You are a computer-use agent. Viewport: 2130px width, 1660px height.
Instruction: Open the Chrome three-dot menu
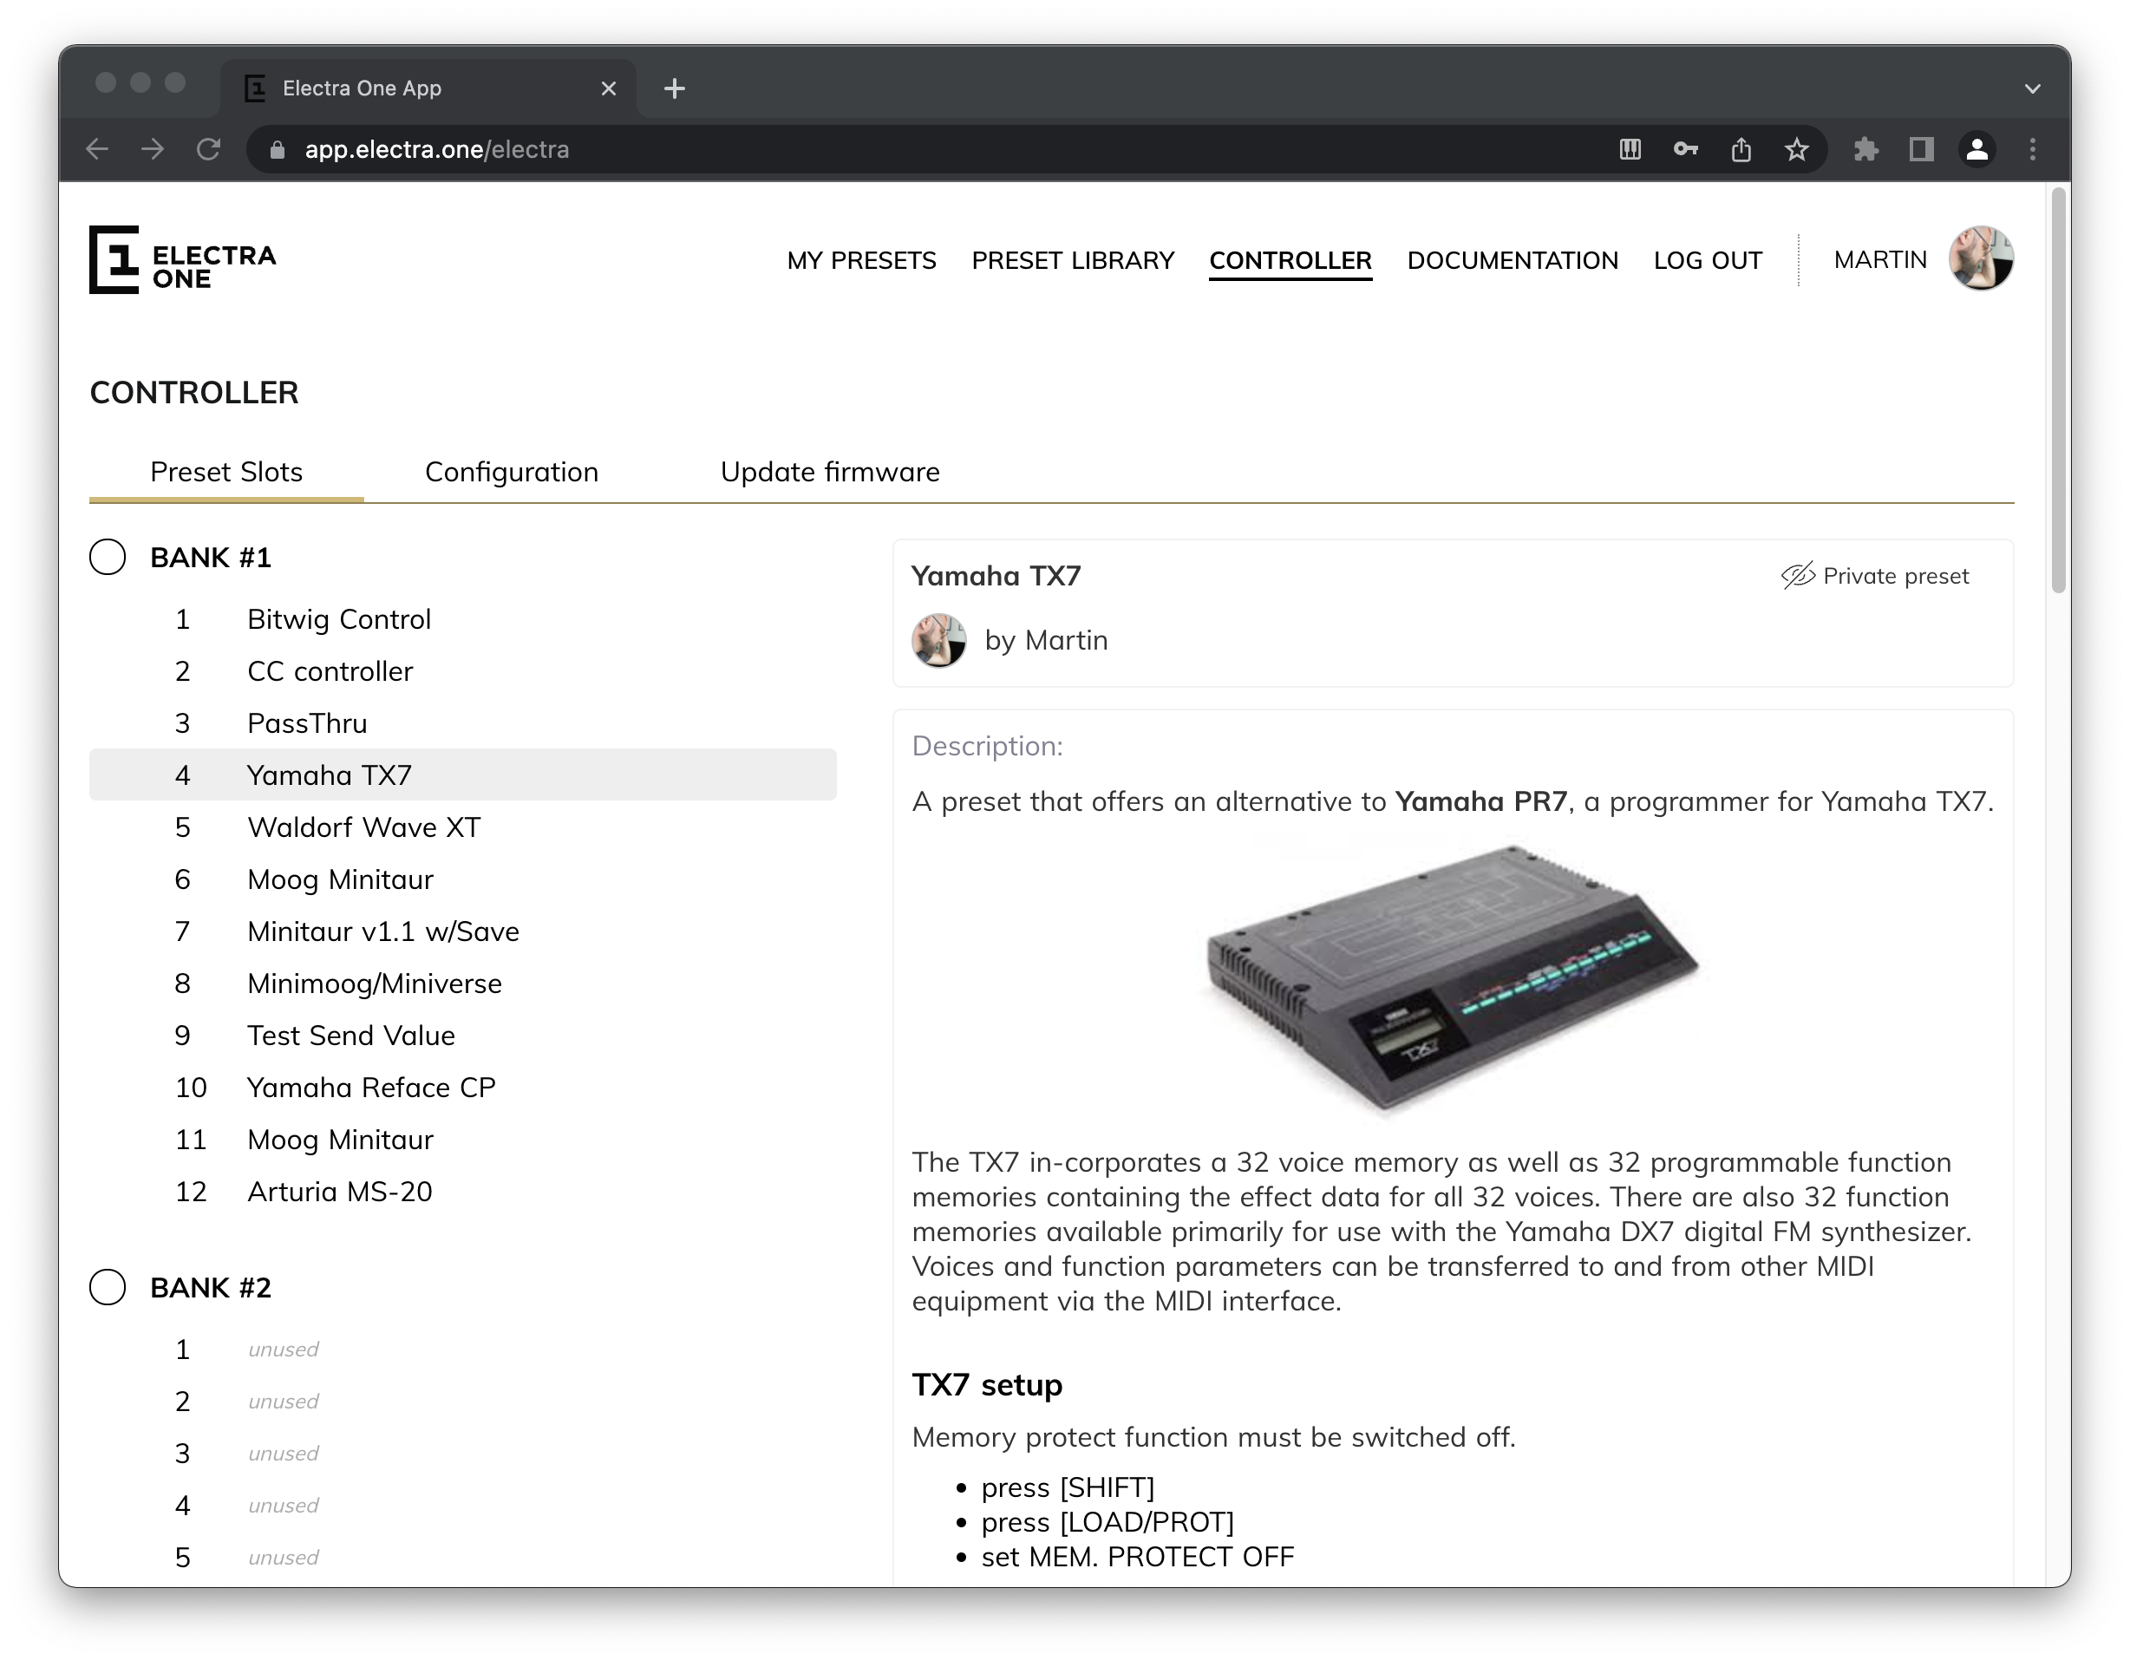2033,149
